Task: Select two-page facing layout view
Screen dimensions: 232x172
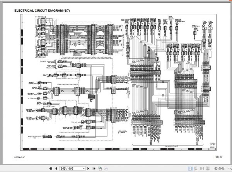Action: 202,169
